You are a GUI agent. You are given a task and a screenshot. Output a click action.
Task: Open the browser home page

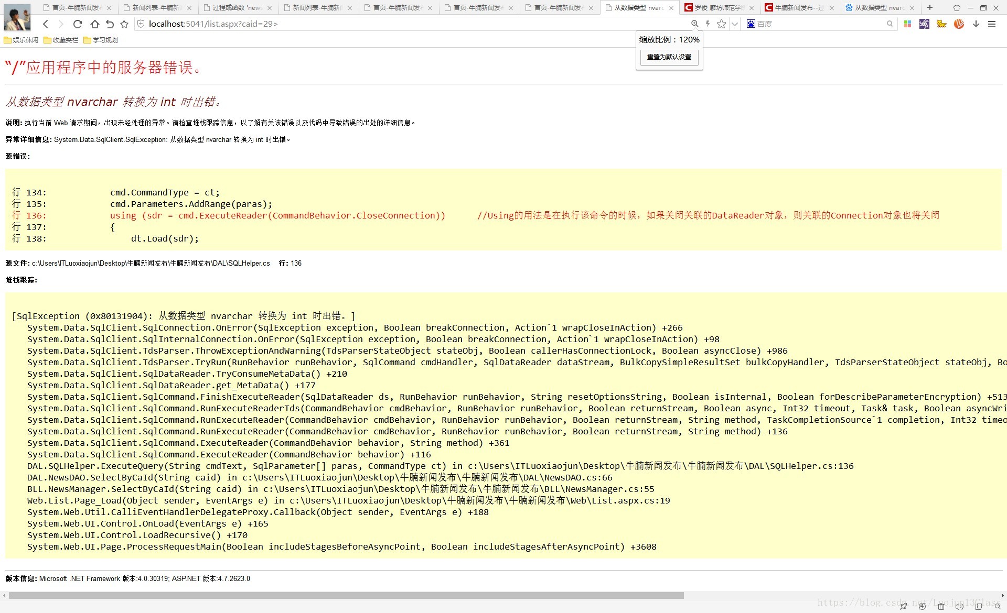[x=94, y=24]
